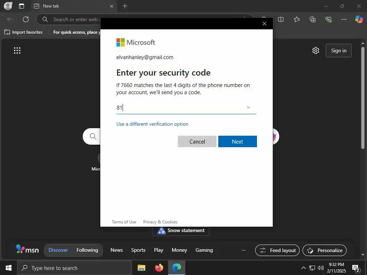Open the Money tab

pos(179,250)
